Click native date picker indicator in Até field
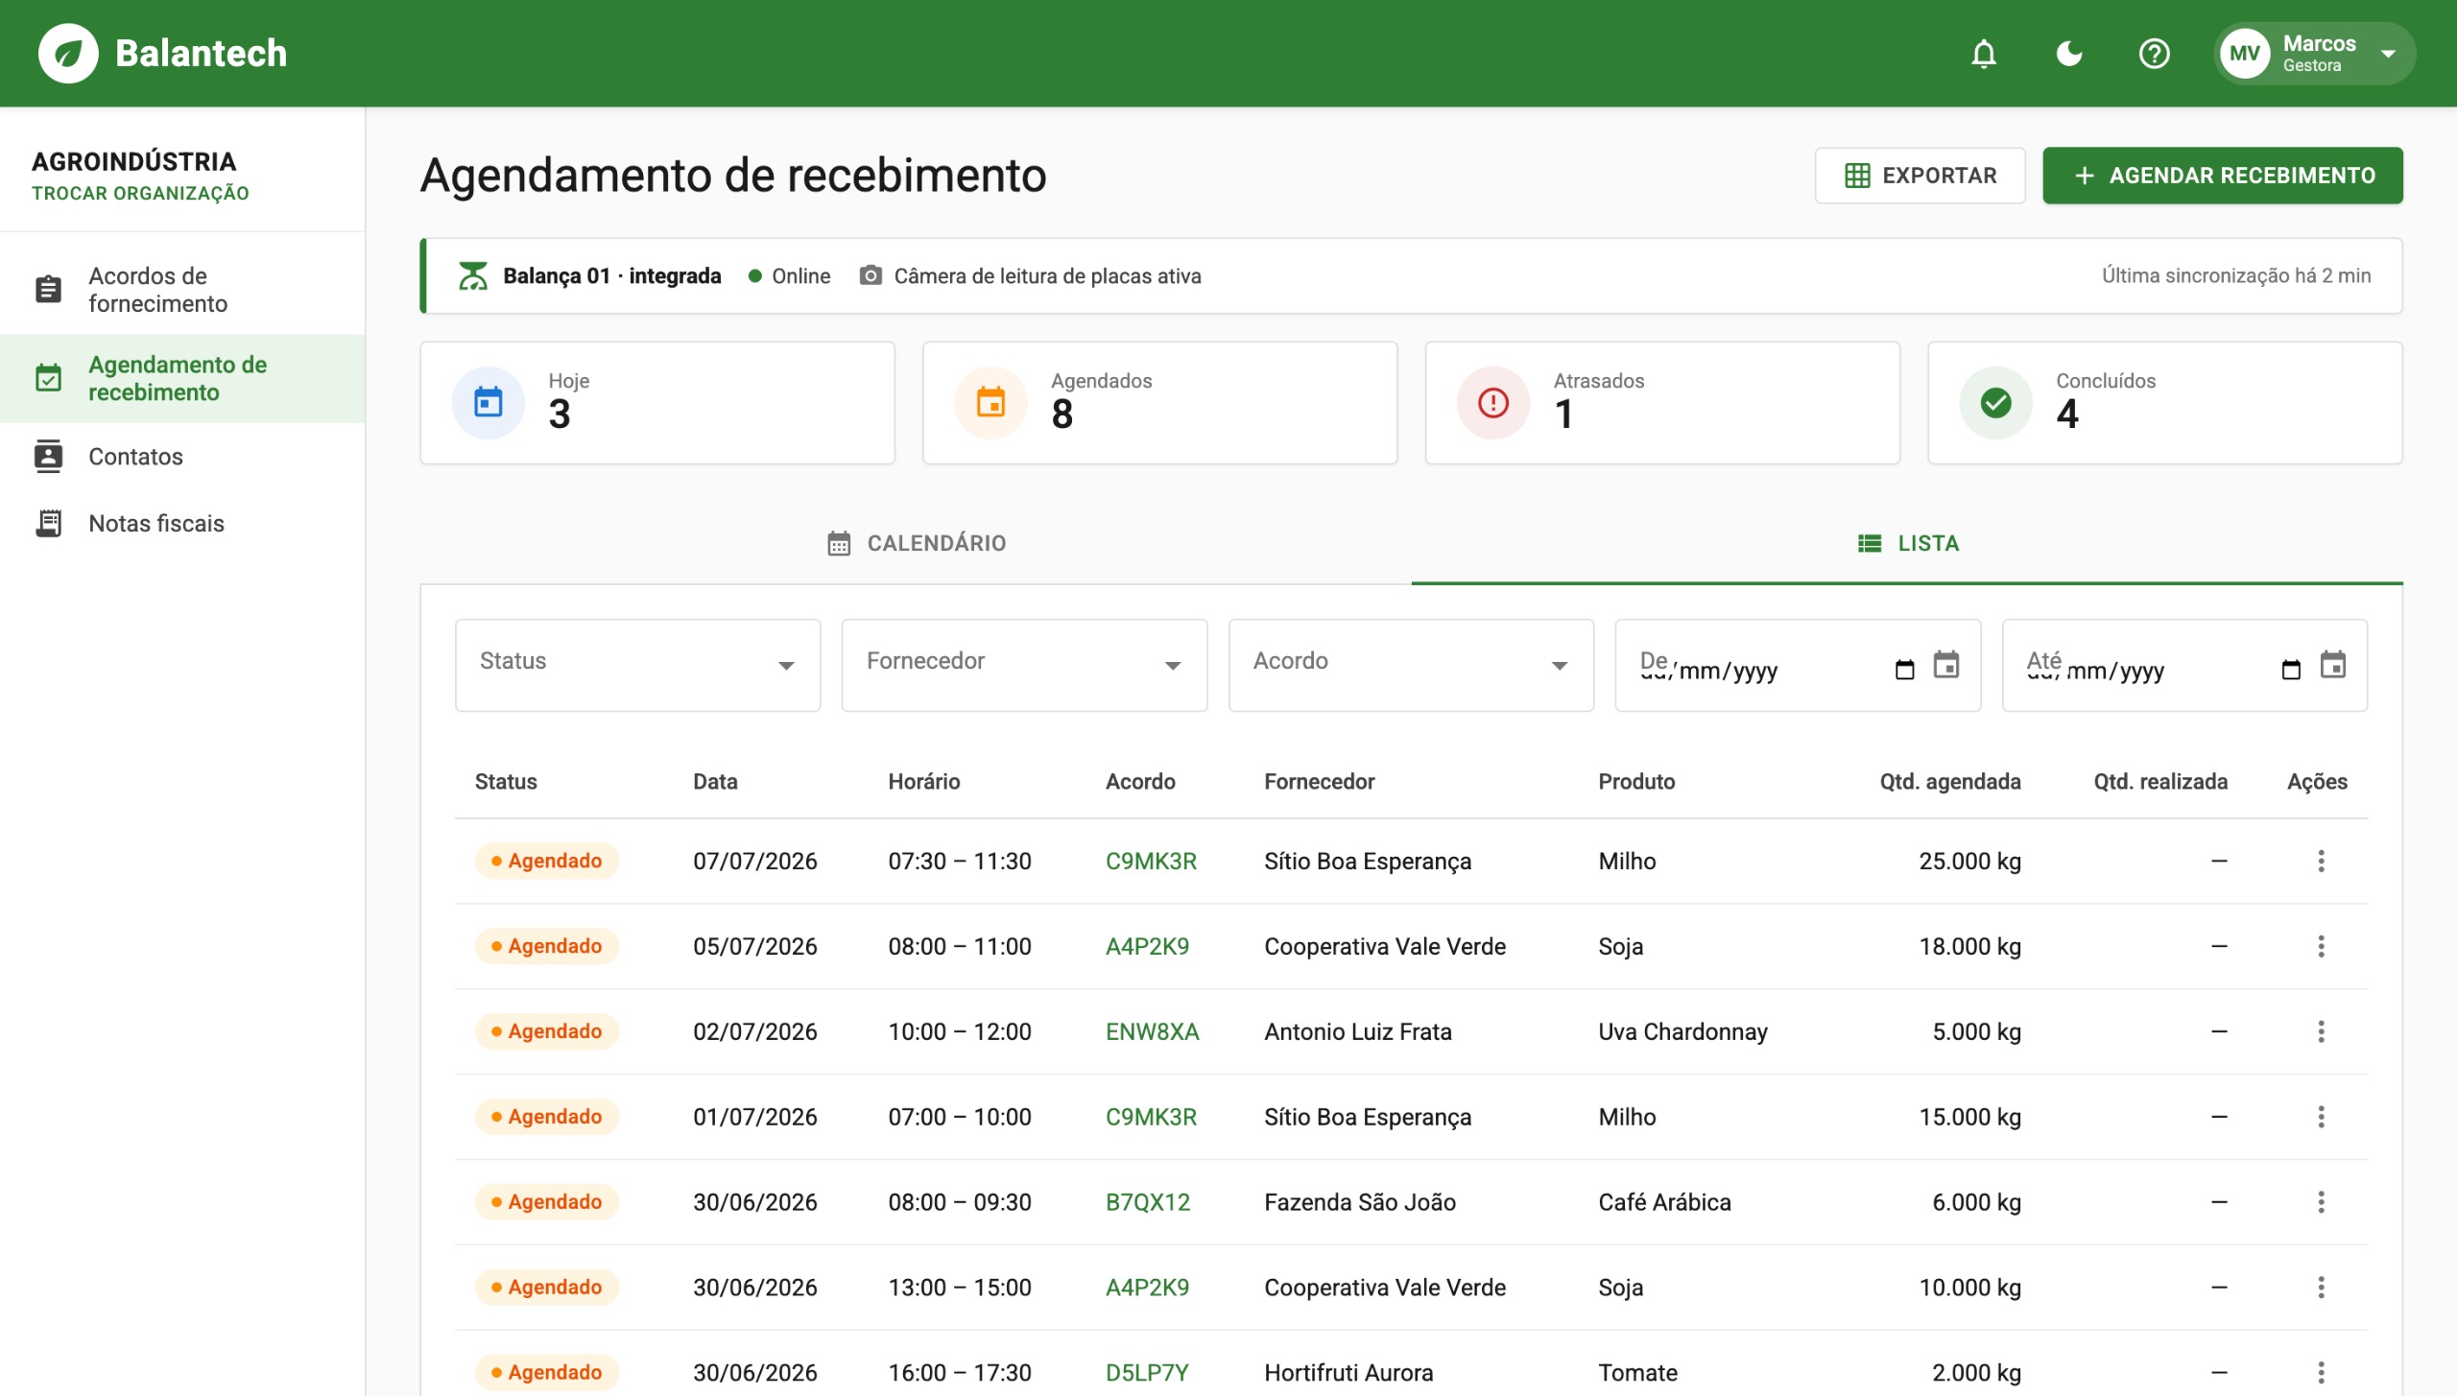2457x1396 pixels. click(x=2291, y=670)
